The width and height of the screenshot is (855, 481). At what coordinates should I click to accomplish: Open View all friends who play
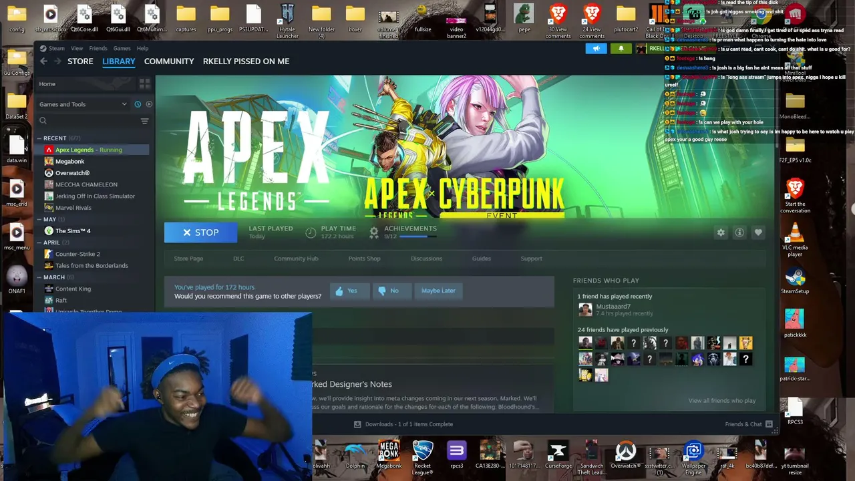(x=722, y=401)
